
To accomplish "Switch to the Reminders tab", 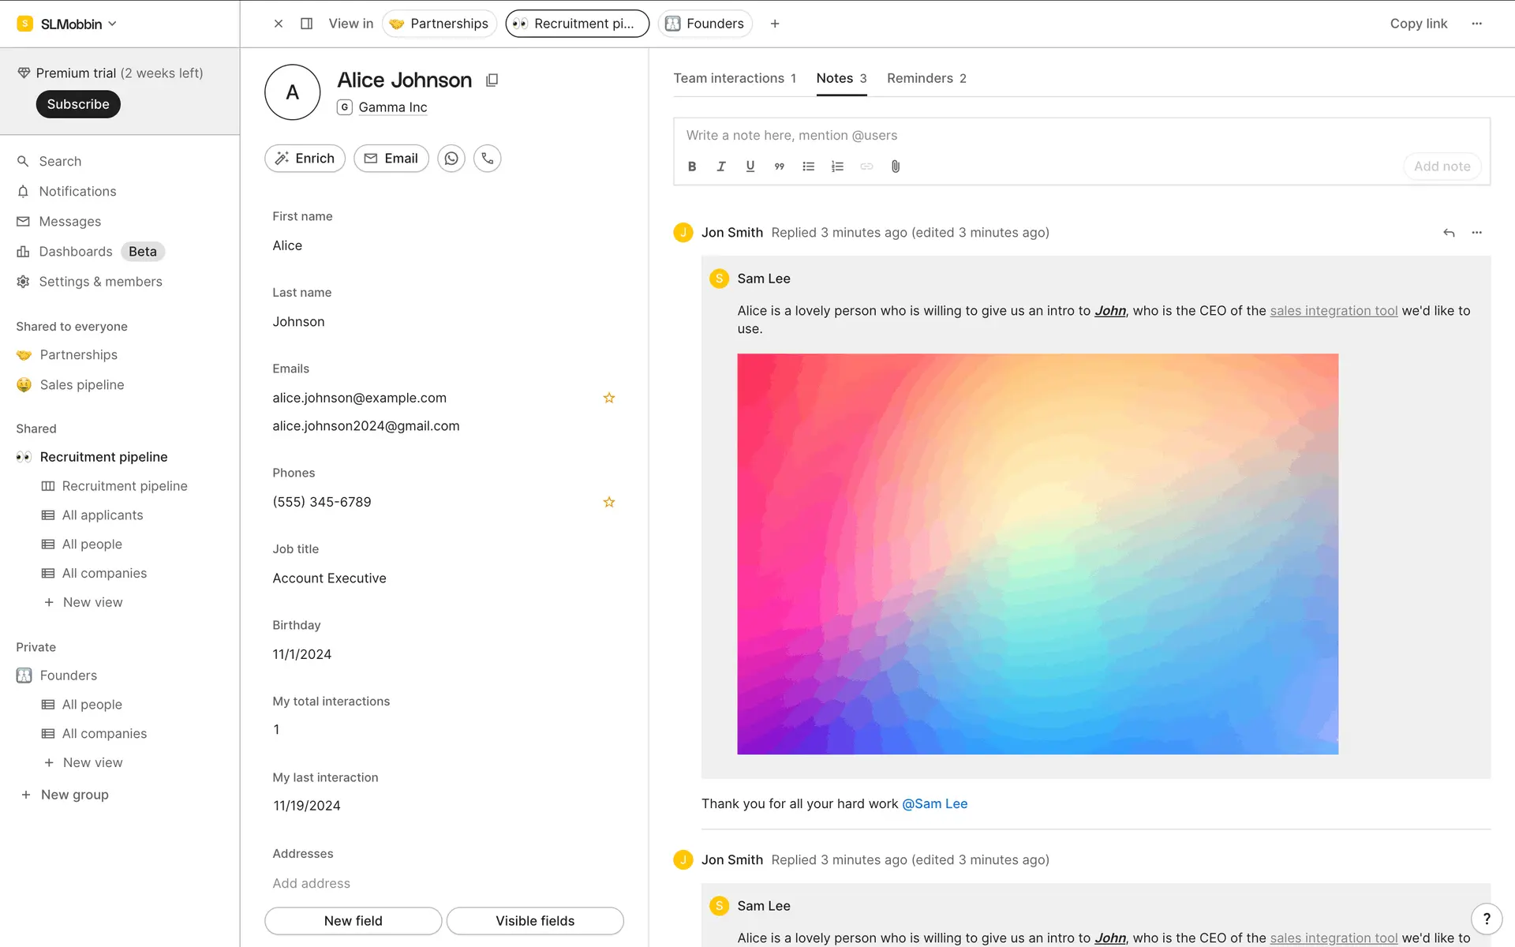I will coord(926,78).
